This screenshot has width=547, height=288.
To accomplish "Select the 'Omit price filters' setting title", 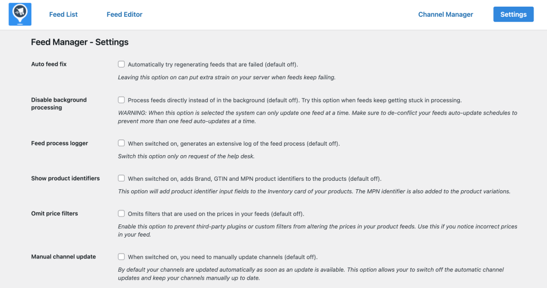I will (54, 214).
